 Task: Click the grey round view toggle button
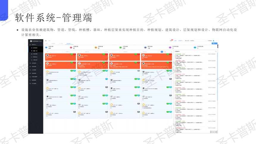pyautogui.click(x=165, y=52)
